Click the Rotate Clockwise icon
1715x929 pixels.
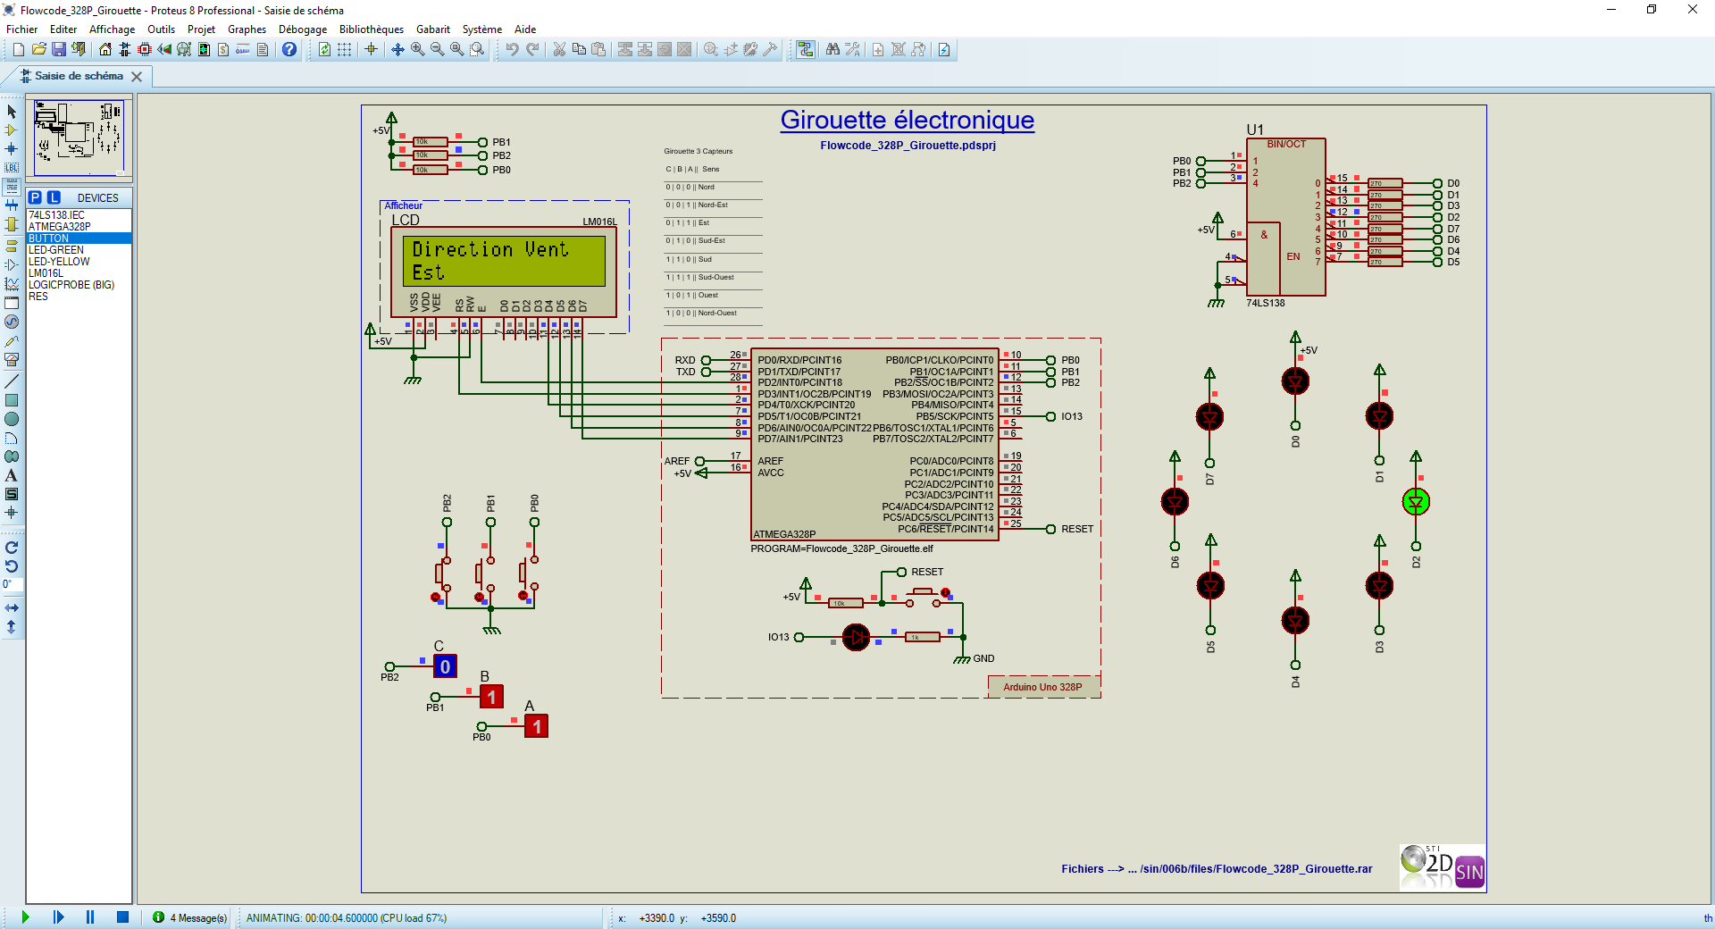pyautogui.click(x=12, y=548)
